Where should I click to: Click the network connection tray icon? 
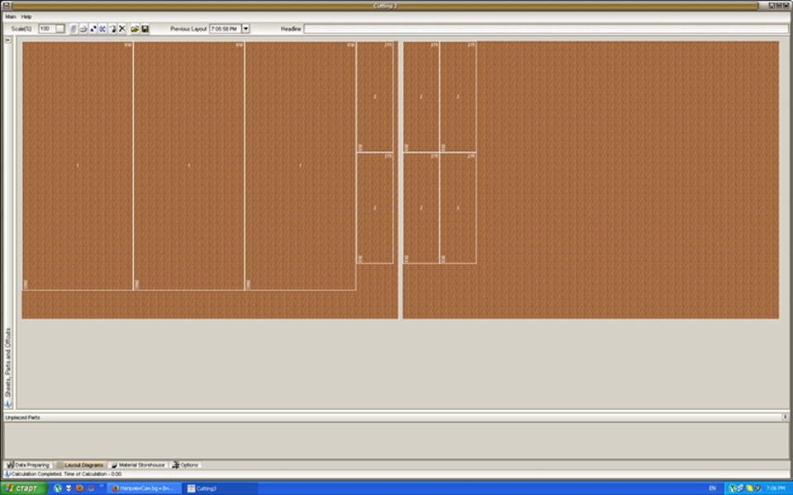740,488
